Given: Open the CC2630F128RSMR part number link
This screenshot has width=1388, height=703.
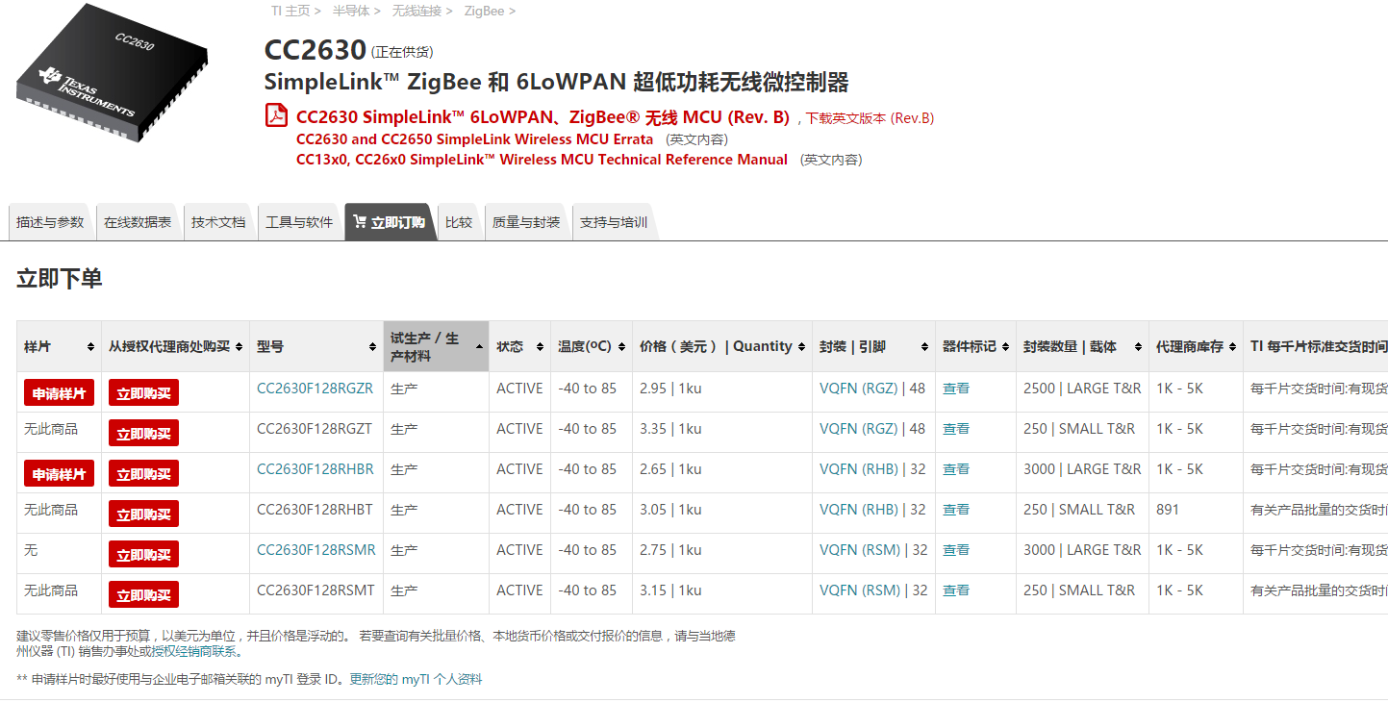Looking at the screenshot, I should click(x=316, y=550).
